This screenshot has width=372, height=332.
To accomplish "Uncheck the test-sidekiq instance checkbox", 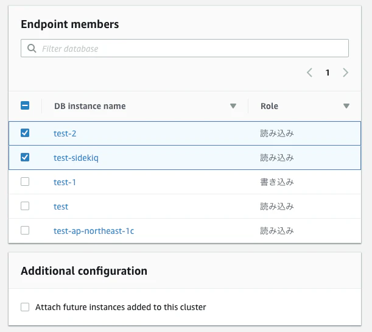I will [25, 157].
